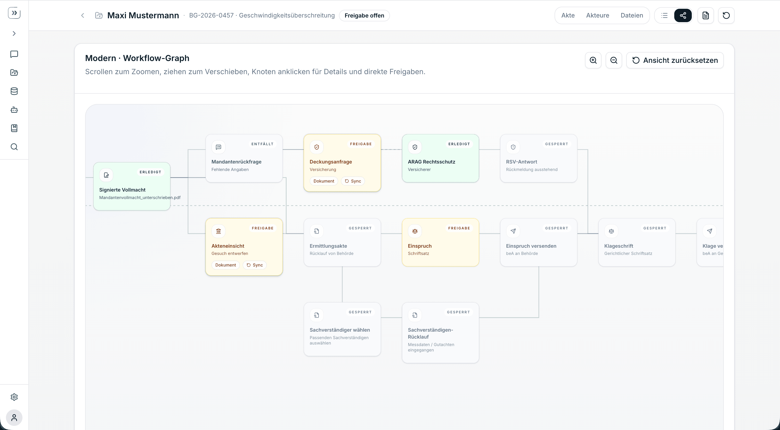Viewport: 780px width, 430px height.
Task: Open the chat icon in the sidebar
Action: 14,54
